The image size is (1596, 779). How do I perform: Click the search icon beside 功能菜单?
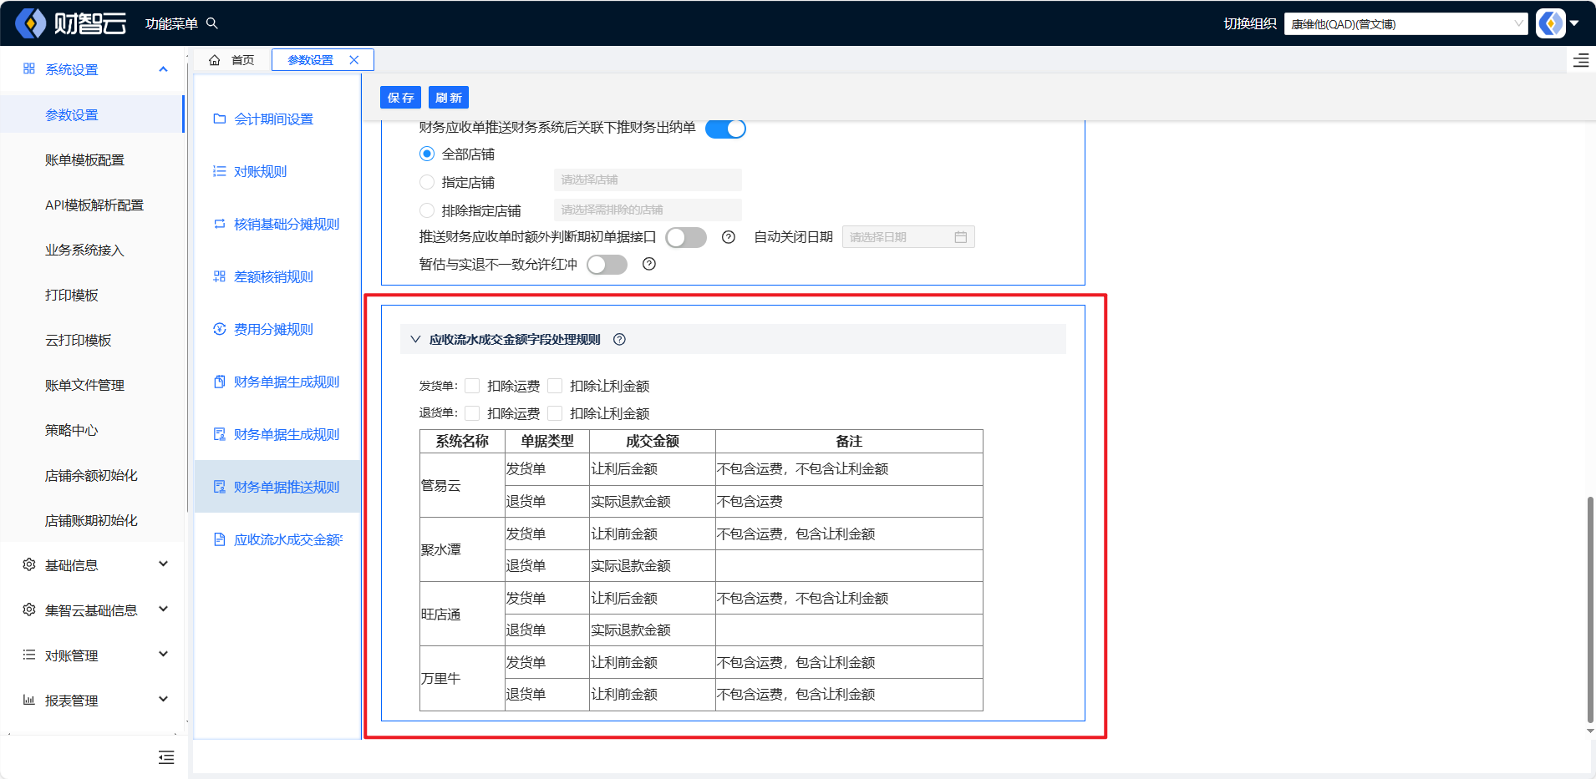tap(212, 23)
